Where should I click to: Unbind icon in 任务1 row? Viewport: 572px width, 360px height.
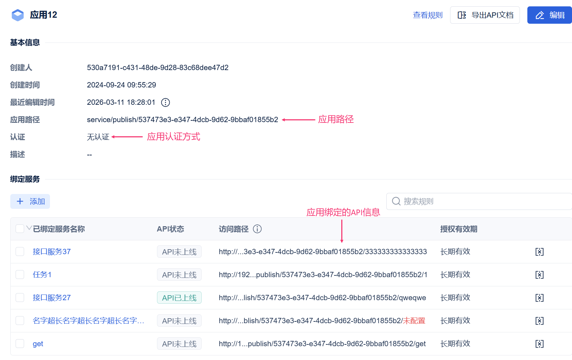(539, 275)
